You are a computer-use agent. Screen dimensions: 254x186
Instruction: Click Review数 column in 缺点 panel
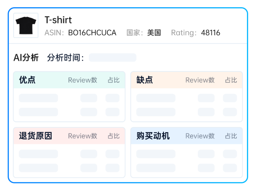tap(200, 80)
